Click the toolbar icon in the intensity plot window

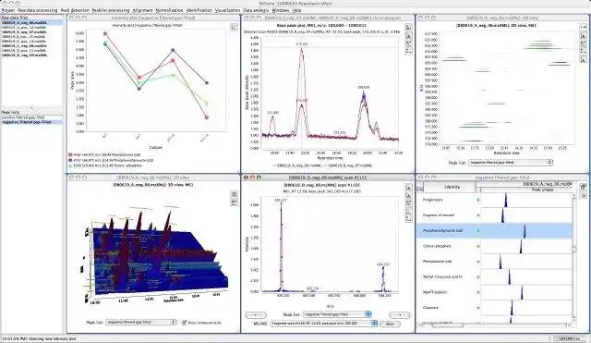pyautogui.click(x=234, y=27)
